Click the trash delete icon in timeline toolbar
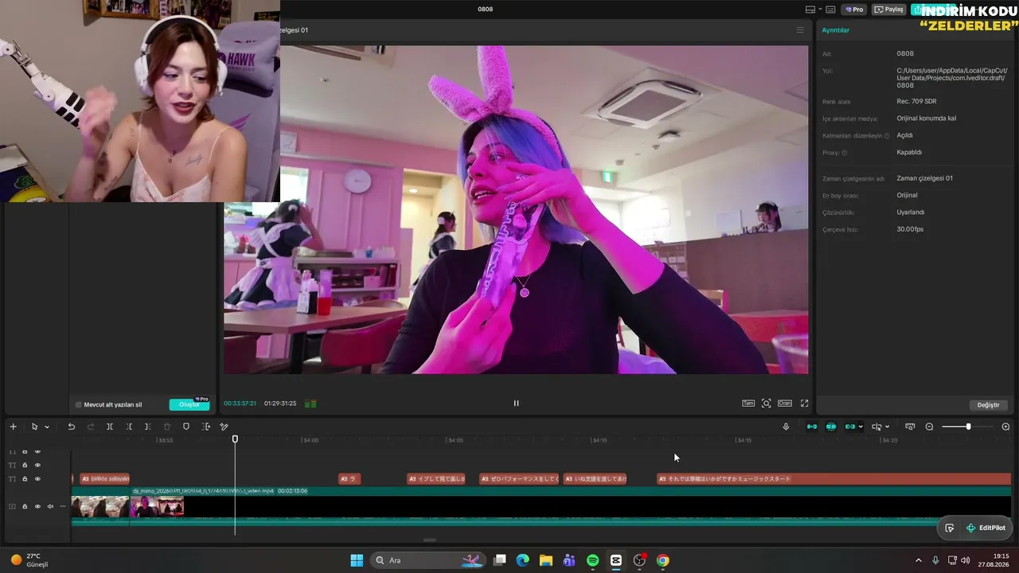The image size is (1019, 573). 167,427
